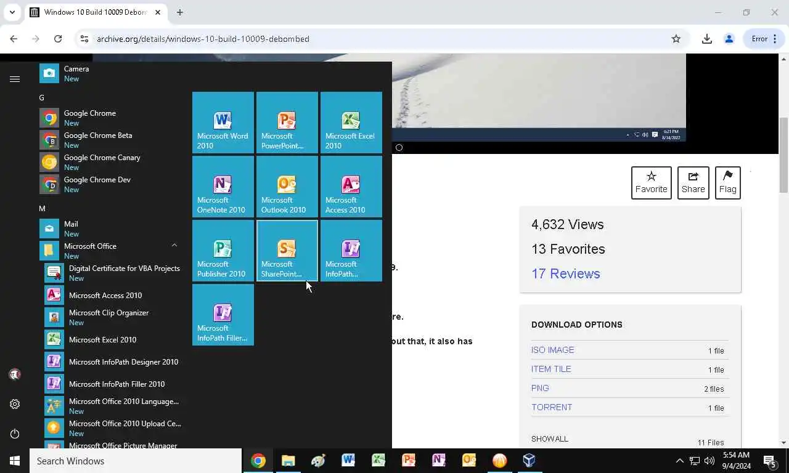Go back to the previous page
This screenshot has height=473, width=789.
pos(14,39)
